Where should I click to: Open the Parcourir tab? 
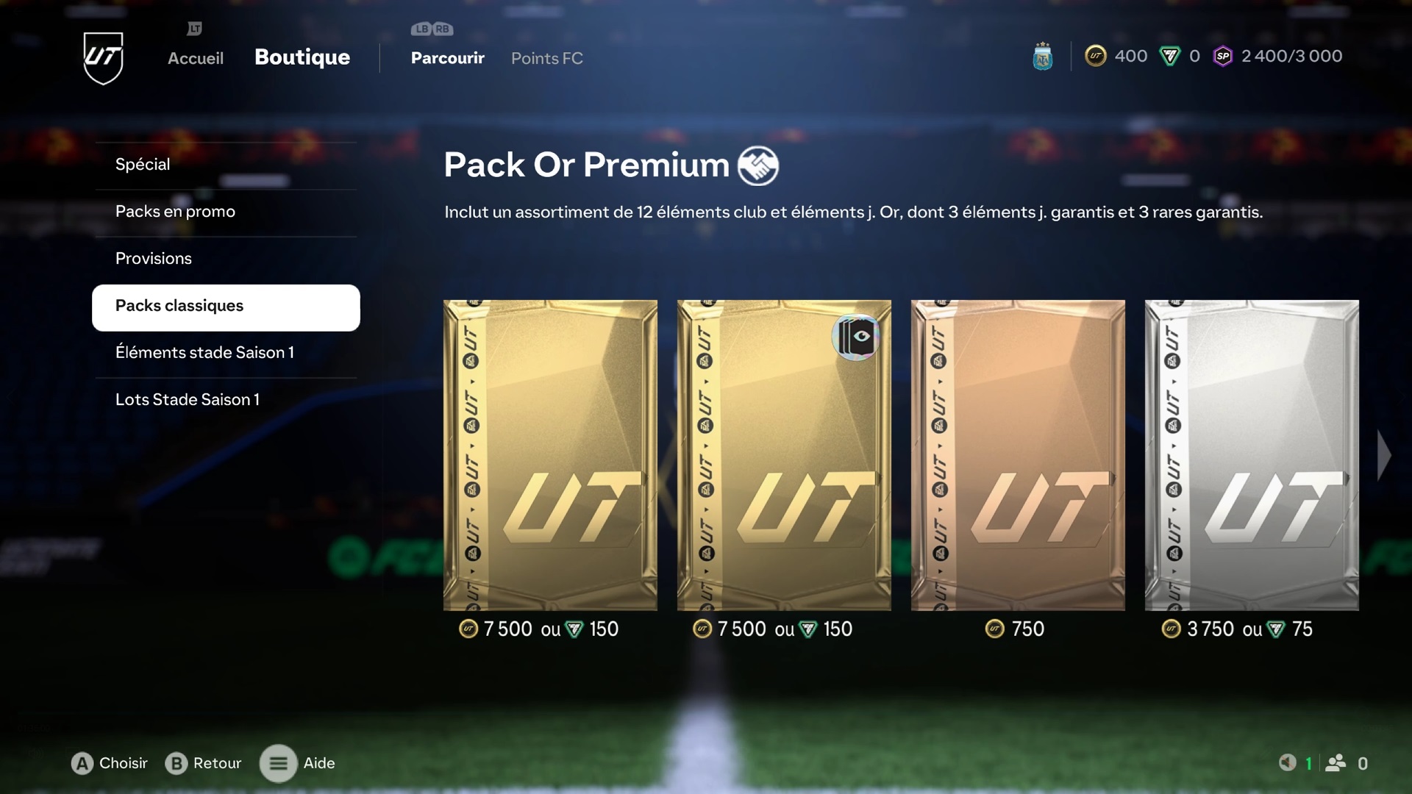[x=448, y=58]
